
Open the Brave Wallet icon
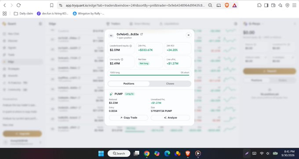point(273,5)
